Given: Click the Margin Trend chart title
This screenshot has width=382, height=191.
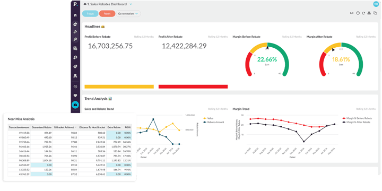Looking at the screenshot, I should (241, 109).
